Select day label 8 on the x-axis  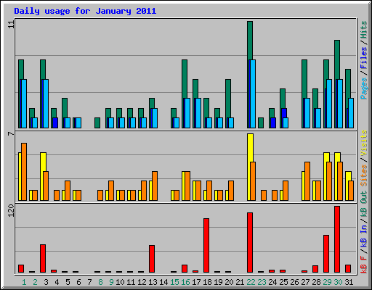[100, 282]
